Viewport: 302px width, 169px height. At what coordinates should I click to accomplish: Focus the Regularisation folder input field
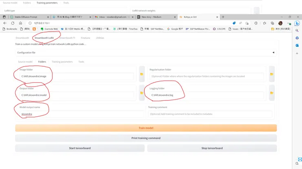pyautogui.click(x=207, y=76)
